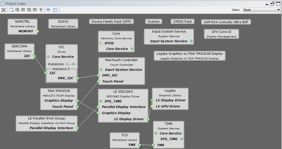Select the TC0 Peripheral Library node title
The width and height of the screenshot is (282, 149).
click(x=125, y=135)
